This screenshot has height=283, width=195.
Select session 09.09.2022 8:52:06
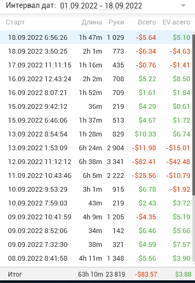click(x=96, y=230)
